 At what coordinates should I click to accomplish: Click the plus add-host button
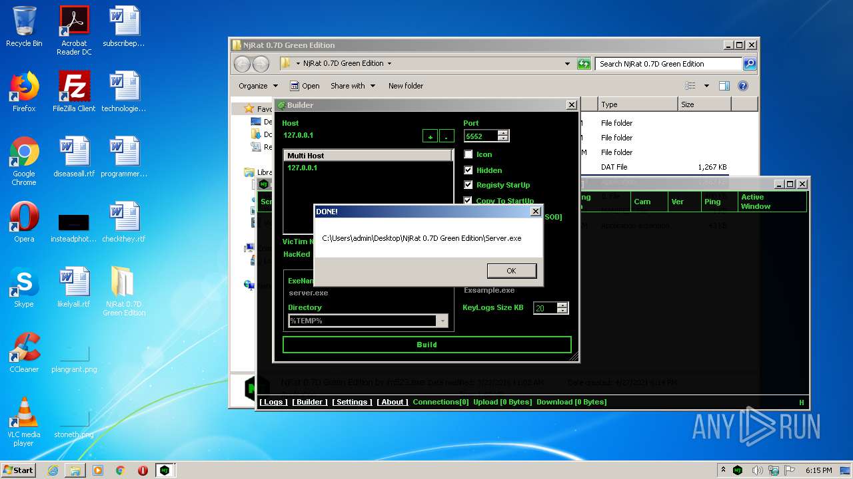pyautogui.click(x=430, y=136)
